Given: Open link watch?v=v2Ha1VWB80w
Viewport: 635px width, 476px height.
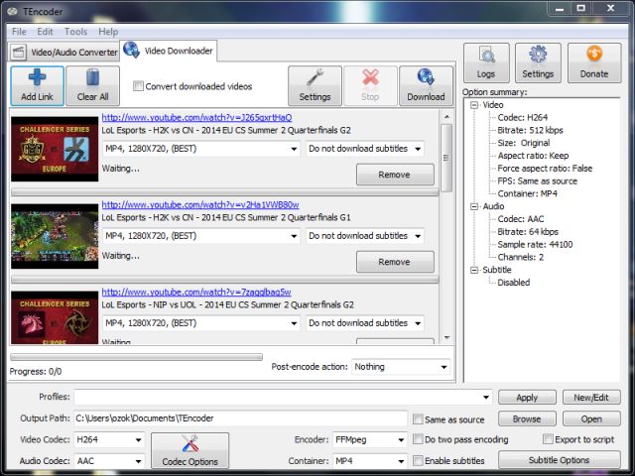Looking at the screenshot, I should click(200, 205).
